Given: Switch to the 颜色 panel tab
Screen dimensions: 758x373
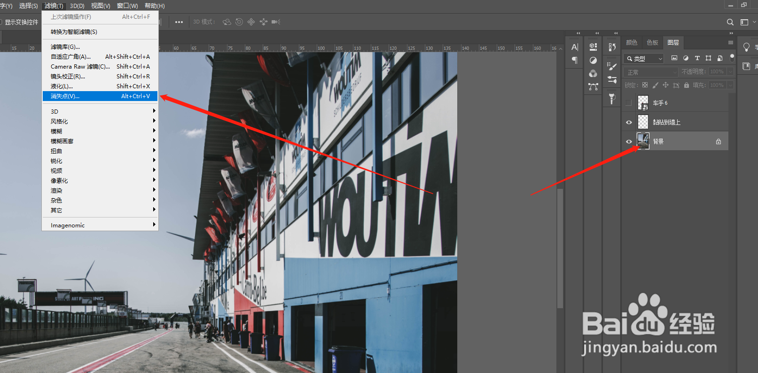Looking at the screenshot, I should click(x=632, y=42).
